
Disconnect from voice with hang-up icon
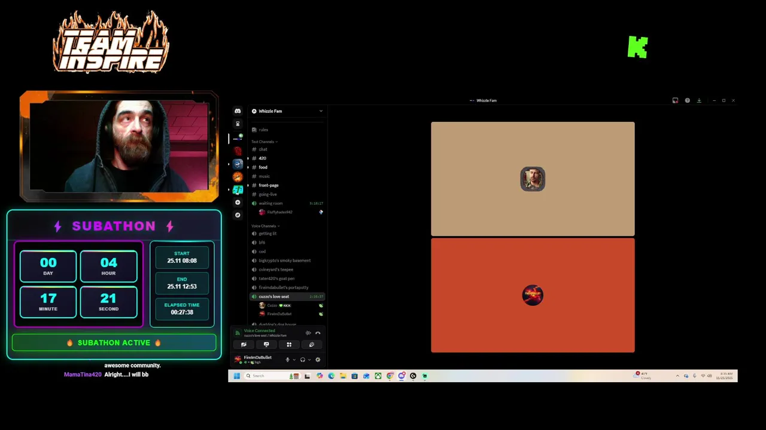point(318,333)
